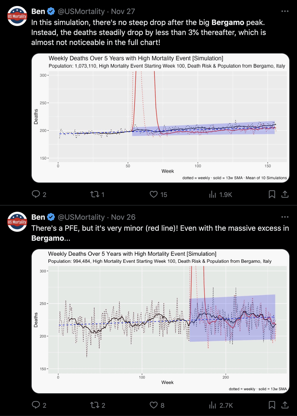Enlarge the Population 994,484 chart image
Screen dimensions: 297x416
click(x=160, y=321)
